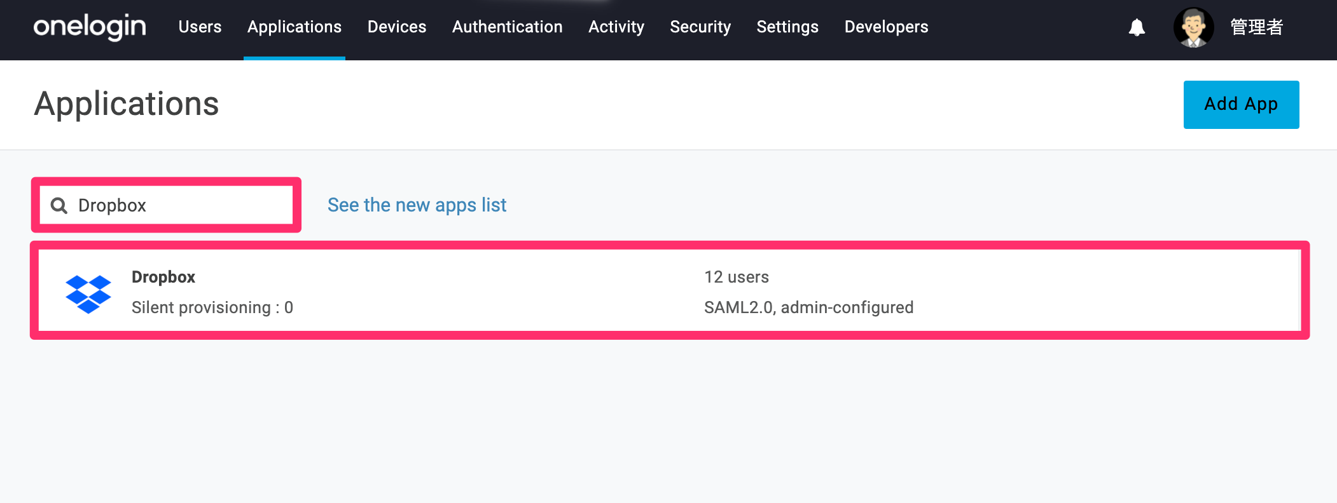Viewport: 1337px width, 503px height.
Task: Focus the app search field containing Dropbox
Action: (x=166, y=205)
